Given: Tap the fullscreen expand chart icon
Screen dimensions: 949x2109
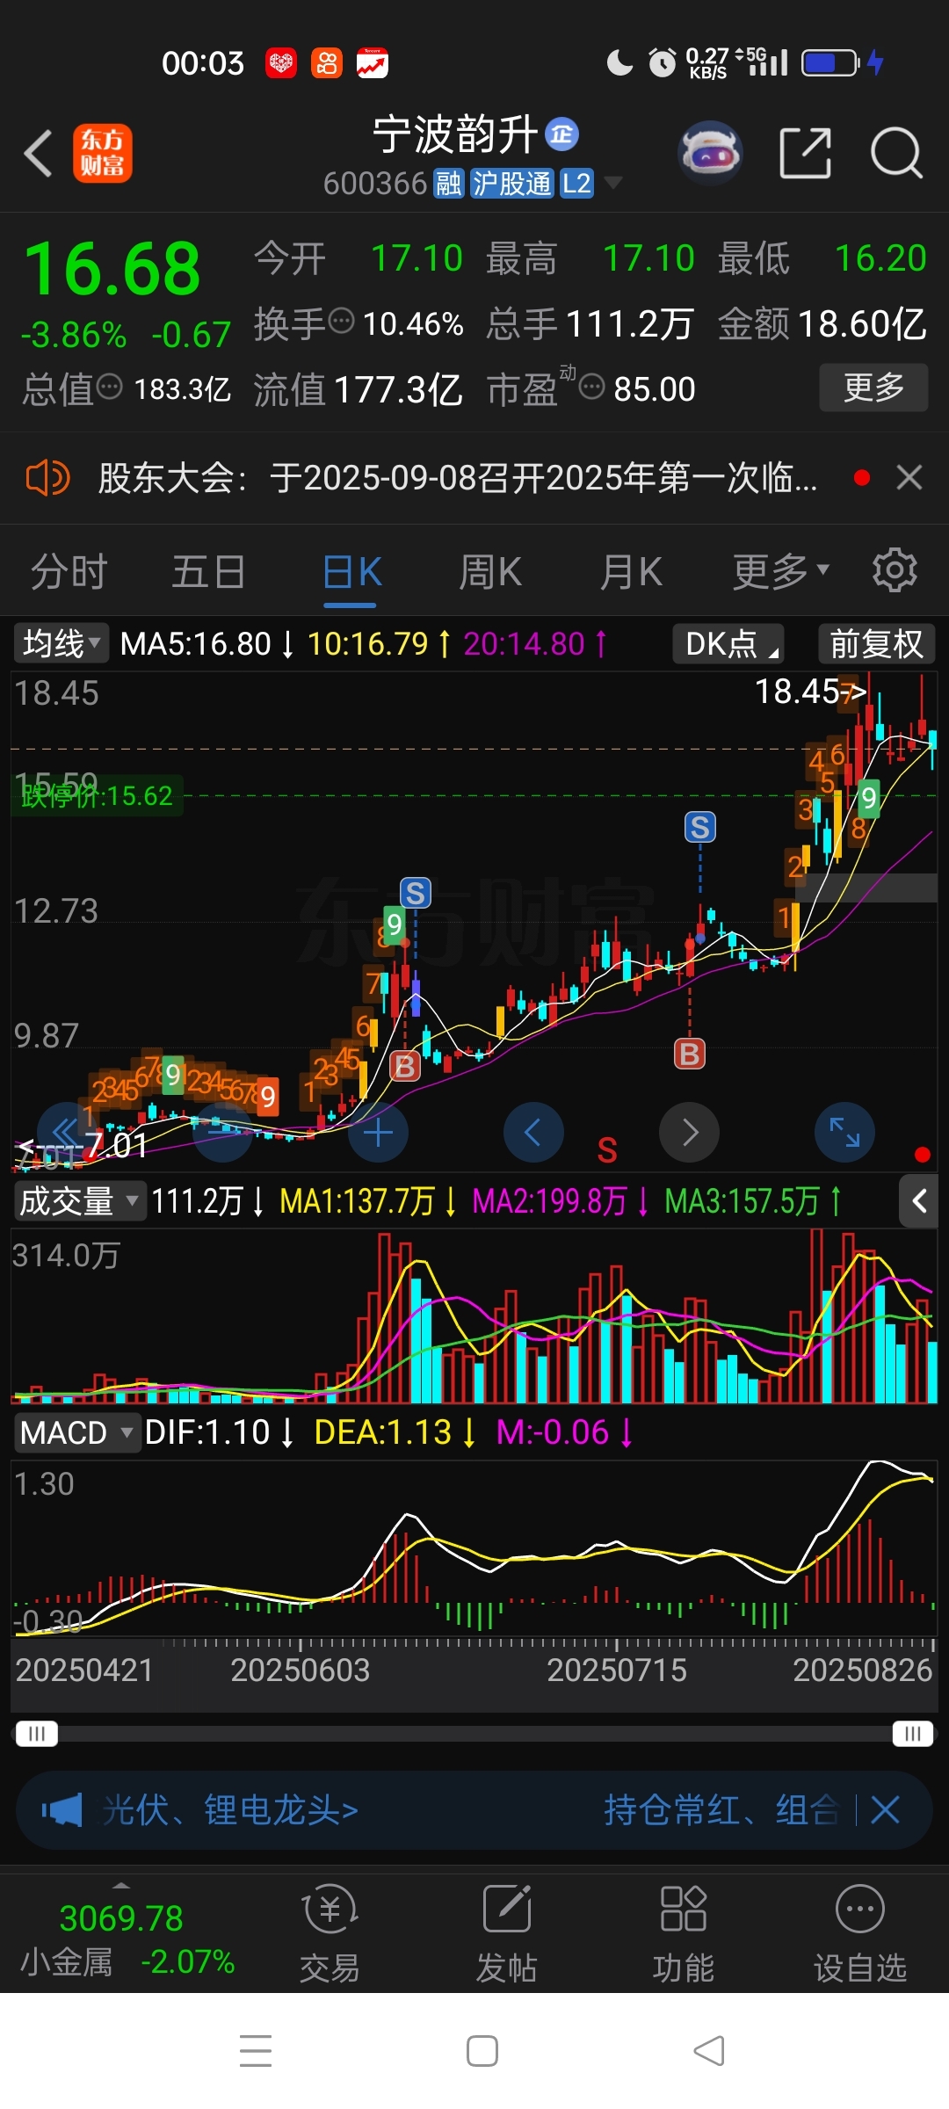Looking at the screenshot, I should coord(844,1132).
